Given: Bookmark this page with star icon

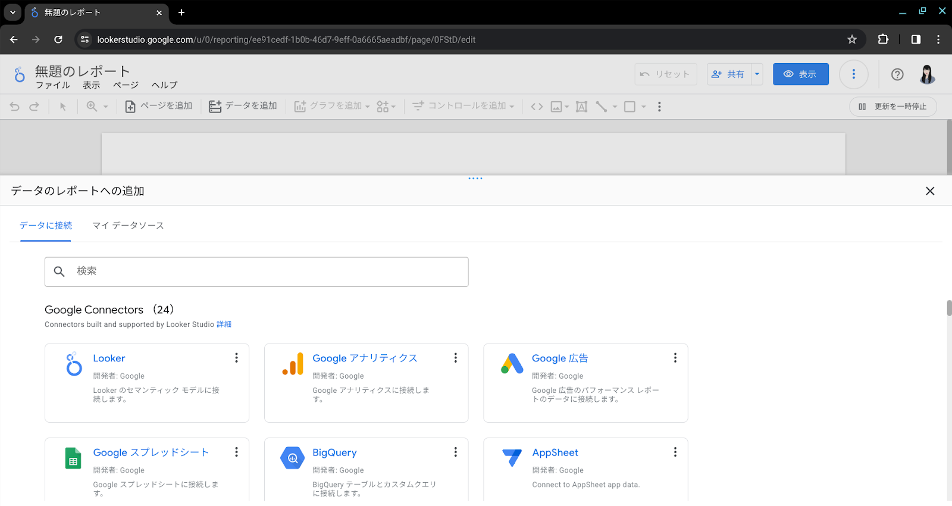Looking at the screenshot, I should pos(852,39).
